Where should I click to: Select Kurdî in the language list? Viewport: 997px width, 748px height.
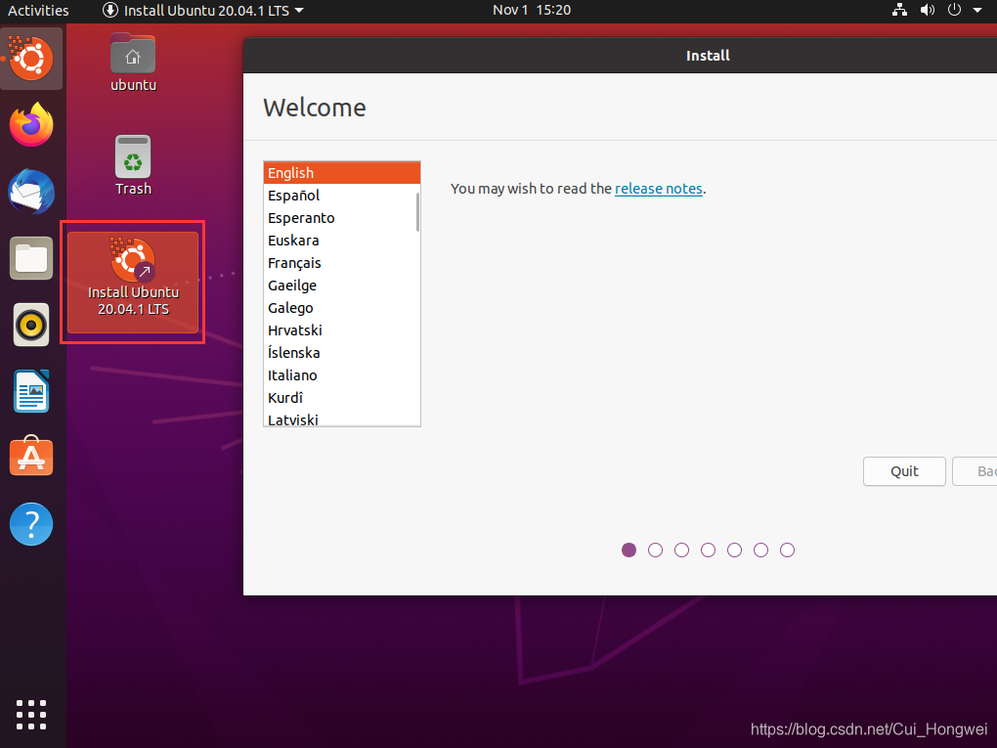340,398
